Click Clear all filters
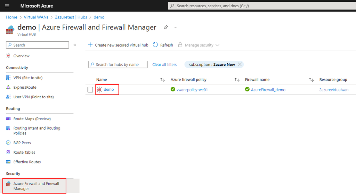356x196 pixels. tap(164, 65)
